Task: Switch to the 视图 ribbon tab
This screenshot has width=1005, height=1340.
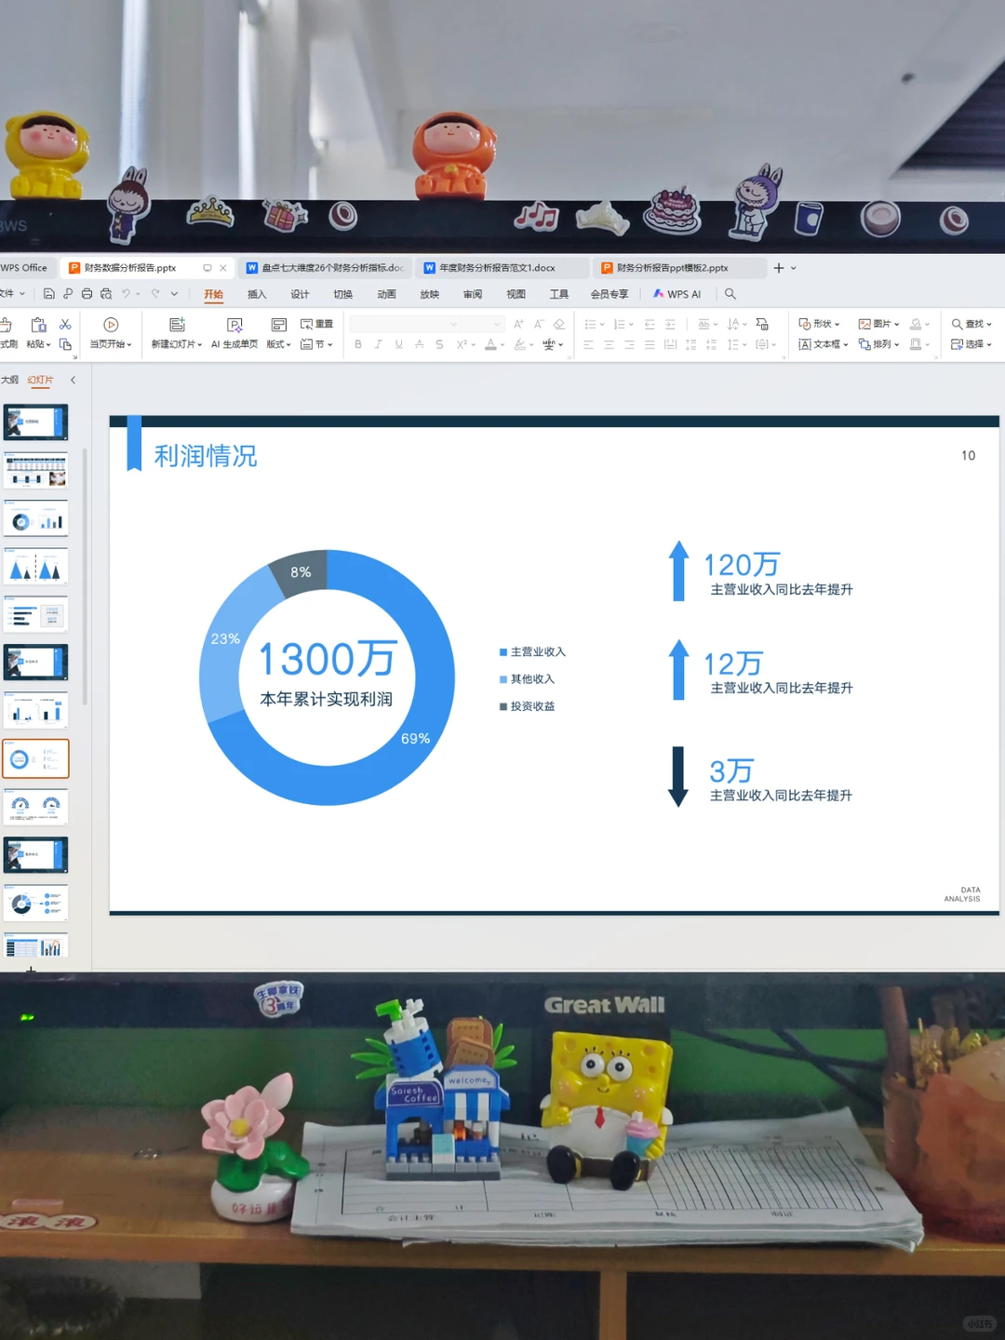Action: pos(516,294)
